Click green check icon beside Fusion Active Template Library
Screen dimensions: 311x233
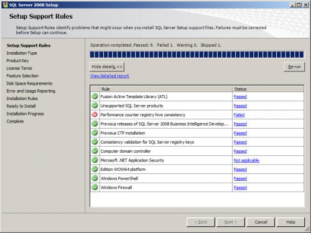95,96
